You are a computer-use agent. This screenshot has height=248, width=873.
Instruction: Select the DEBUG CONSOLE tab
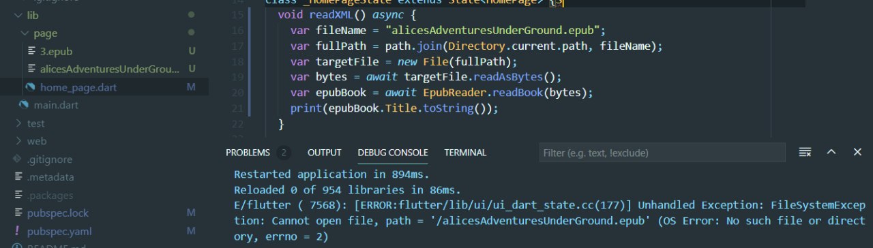tap(393, 153)
